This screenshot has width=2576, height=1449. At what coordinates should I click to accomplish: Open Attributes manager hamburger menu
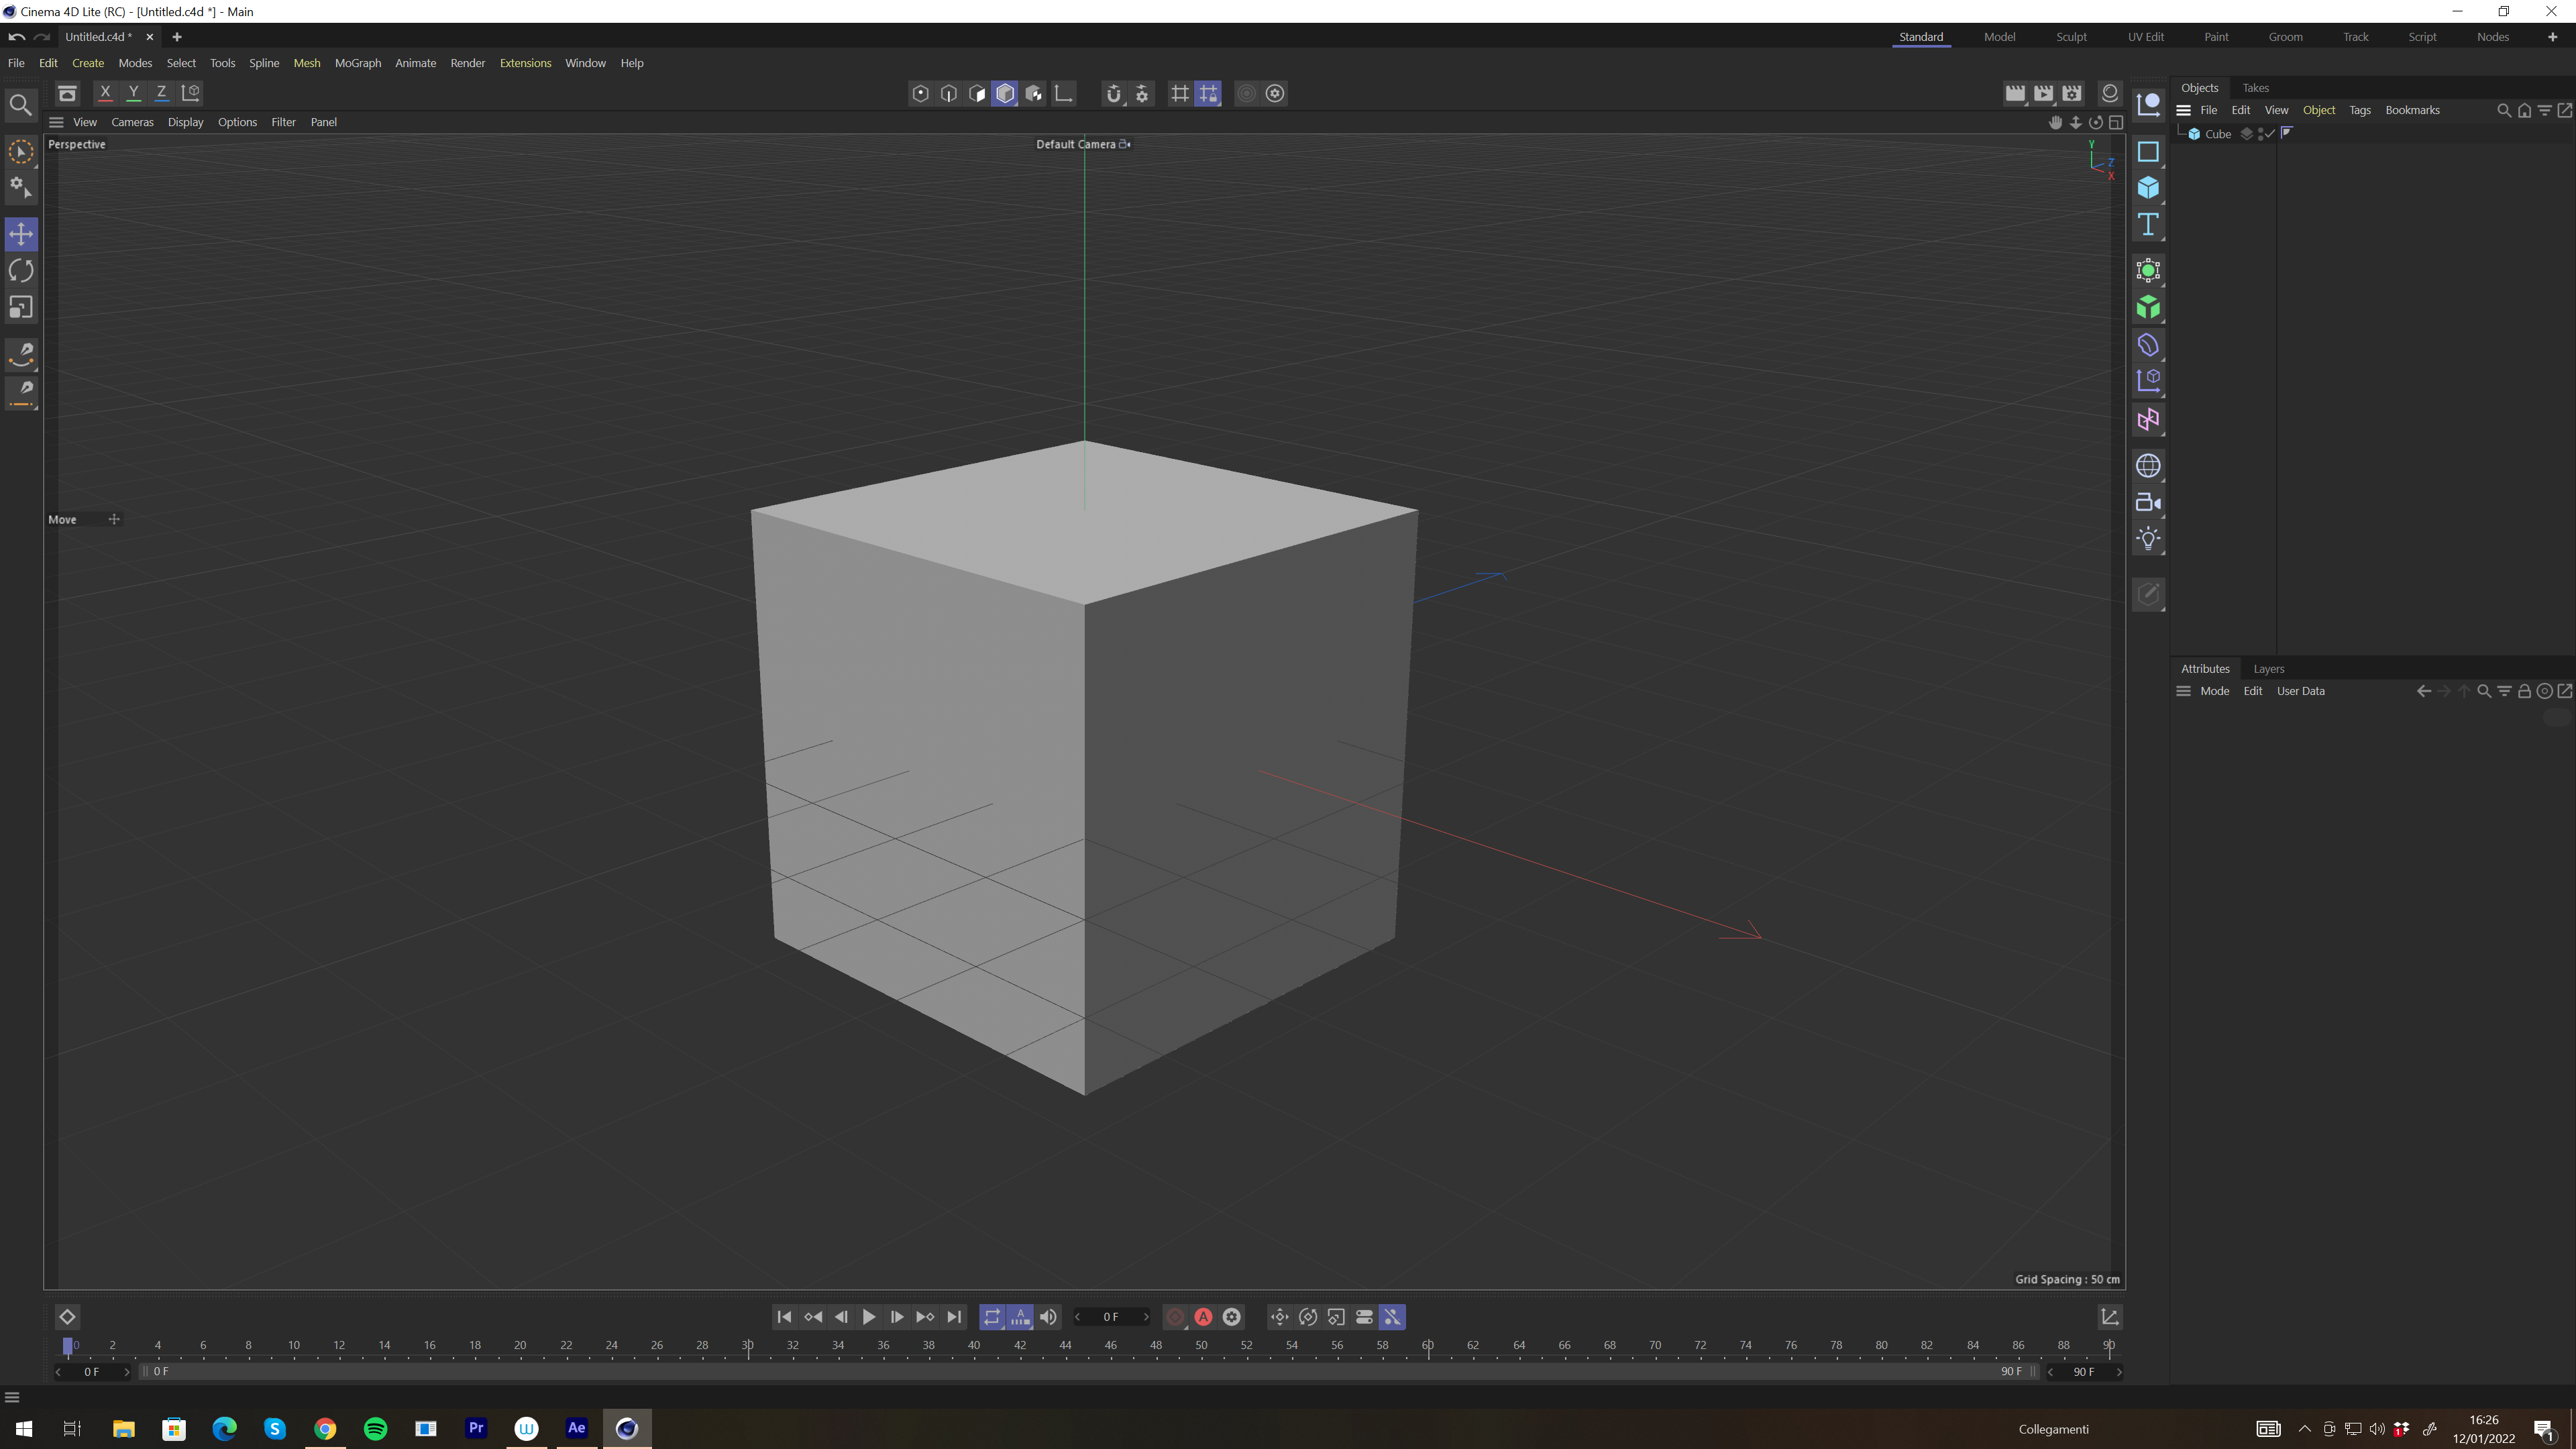point(2183,691)
